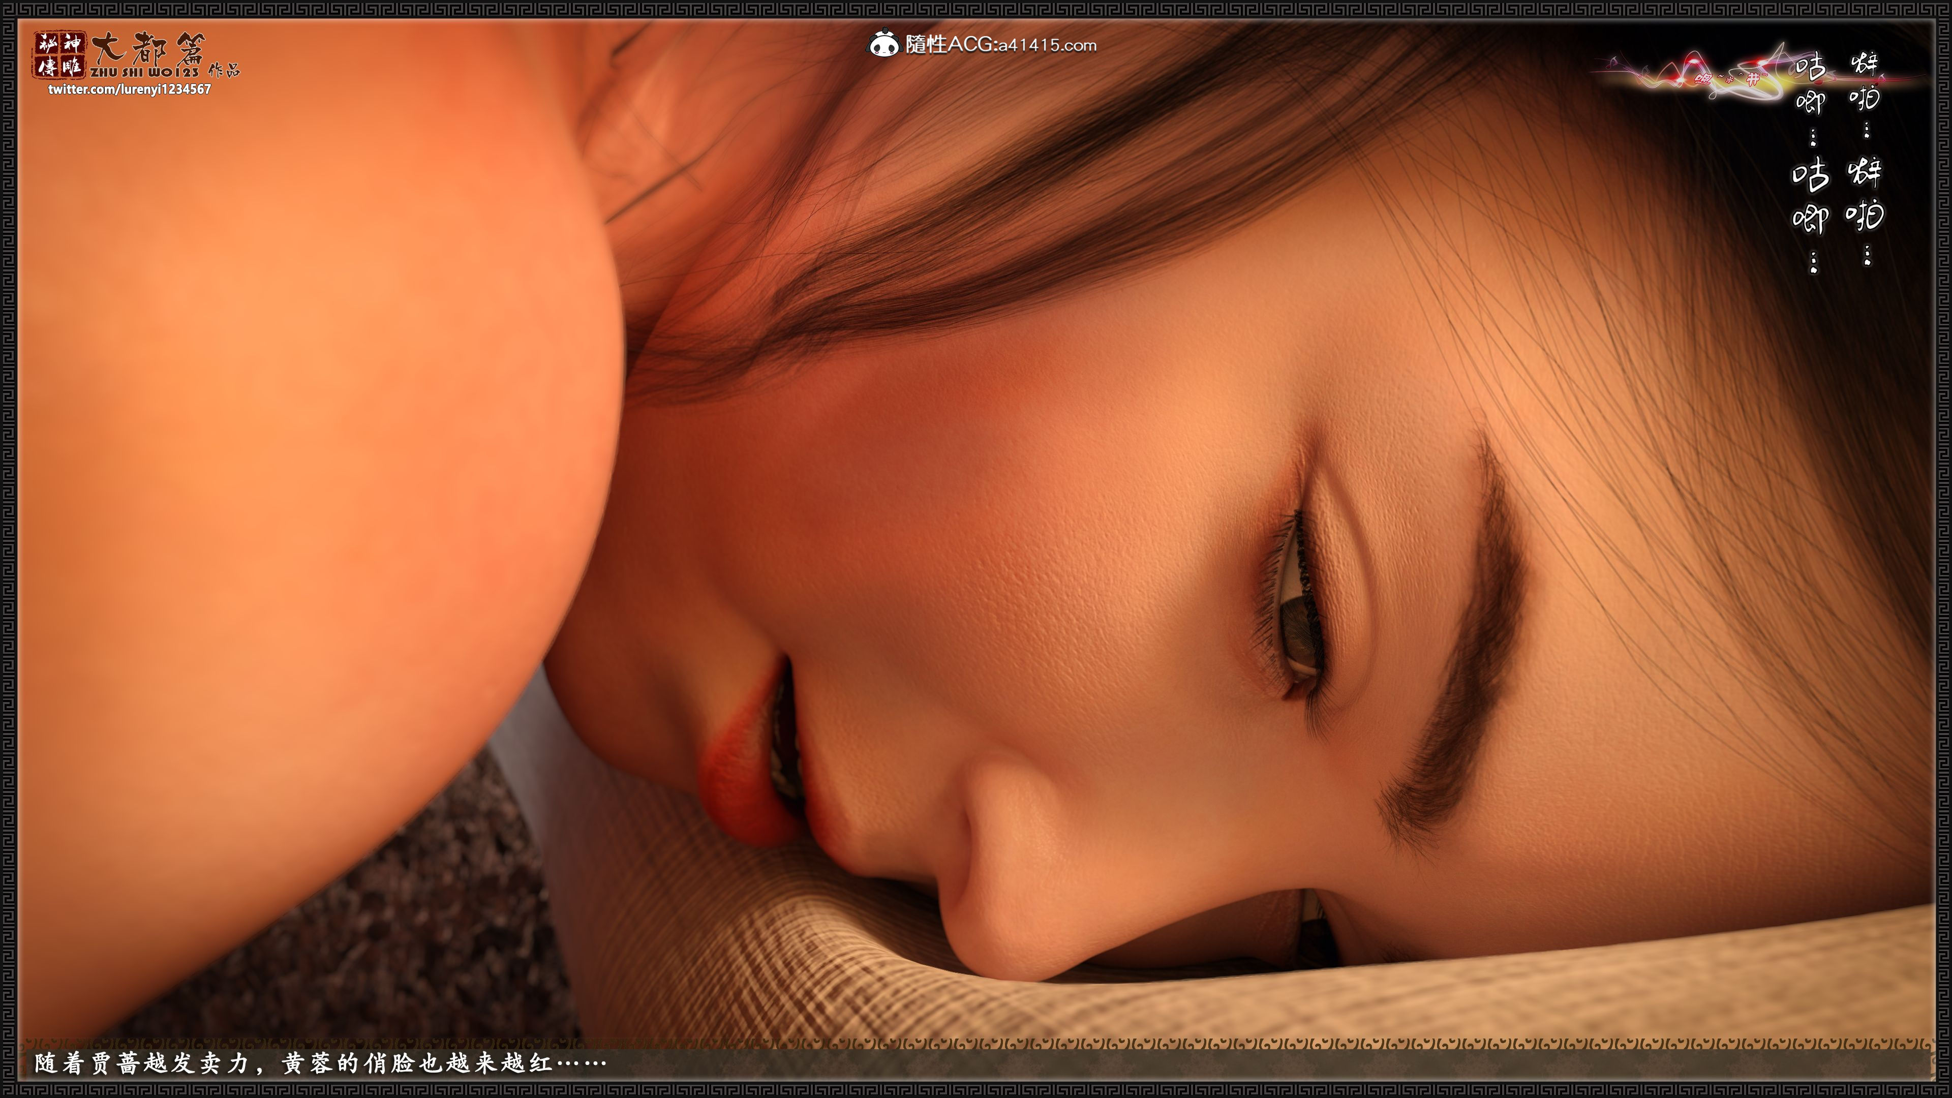Click the 作品 label beside the title
This screenshot has height=1098, width=1952.
pyautogui.click(x=224, y=71)
